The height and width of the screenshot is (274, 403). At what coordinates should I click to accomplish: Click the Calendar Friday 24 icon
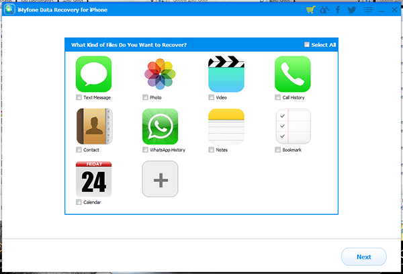tap(94, 179)
